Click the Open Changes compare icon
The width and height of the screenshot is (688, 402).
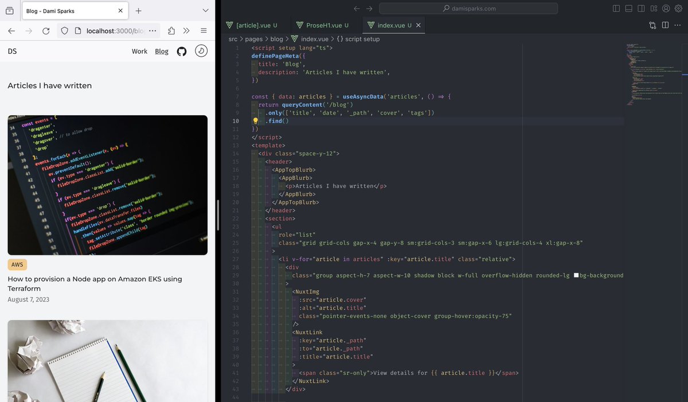(x=652, y=25)
